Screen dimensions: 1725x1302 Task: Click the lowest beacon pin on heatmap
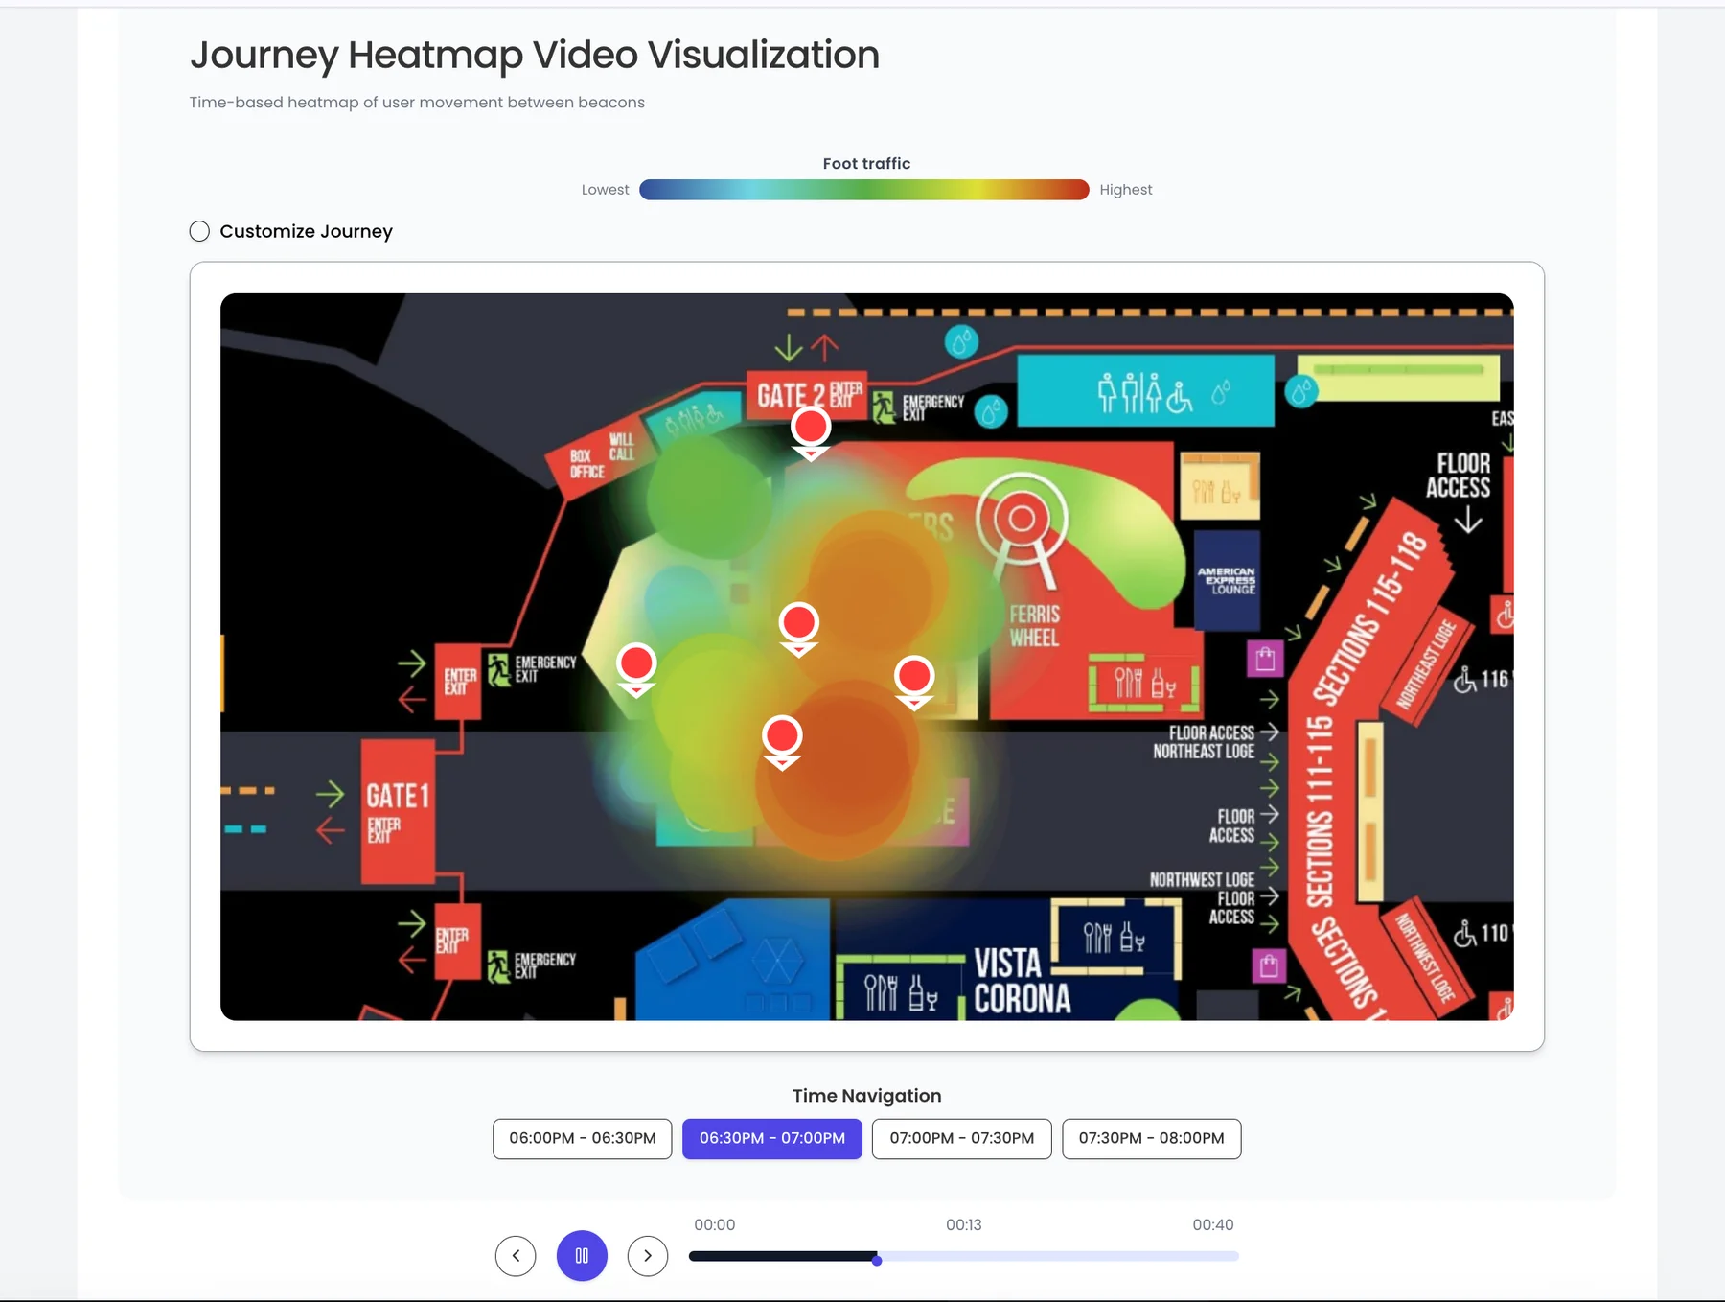pos(782,741)
